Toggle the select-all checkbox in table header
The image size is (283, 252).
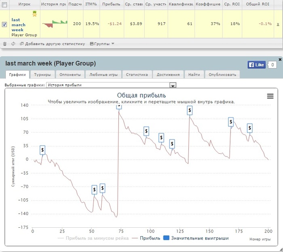(4, 4)
